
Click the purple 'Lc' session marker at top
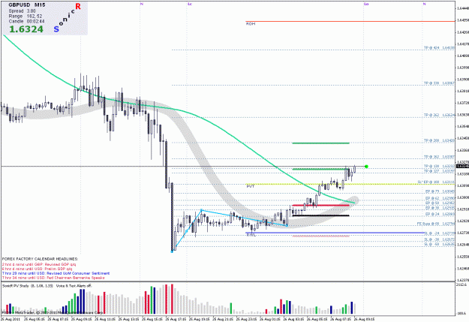click(x=190, y=4)
